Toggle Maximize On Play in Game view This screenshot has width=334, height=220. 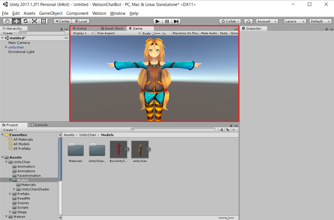pos(186,33)
